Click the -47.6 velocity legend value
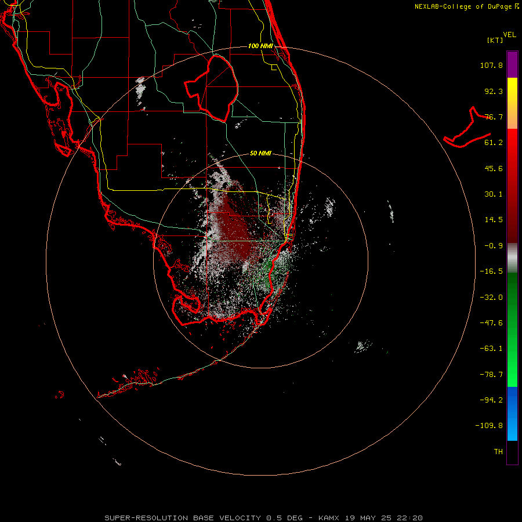The width and height of the screenshot is (522, 522). (491, 323)
